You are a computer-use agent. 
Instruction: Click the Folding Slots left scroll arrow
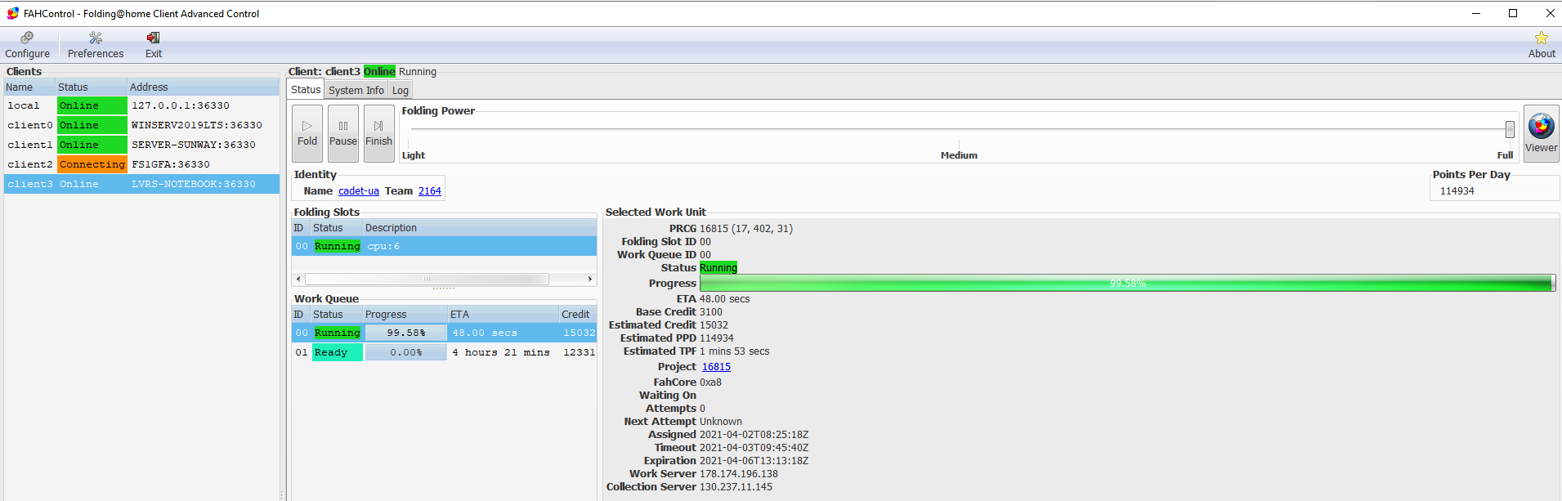pyautogui.click(x=298, y=280)
